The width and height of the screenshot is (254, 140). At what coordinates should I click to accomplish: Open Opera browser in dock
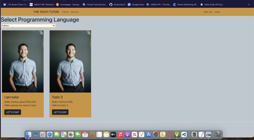click(x=170, y=135)
